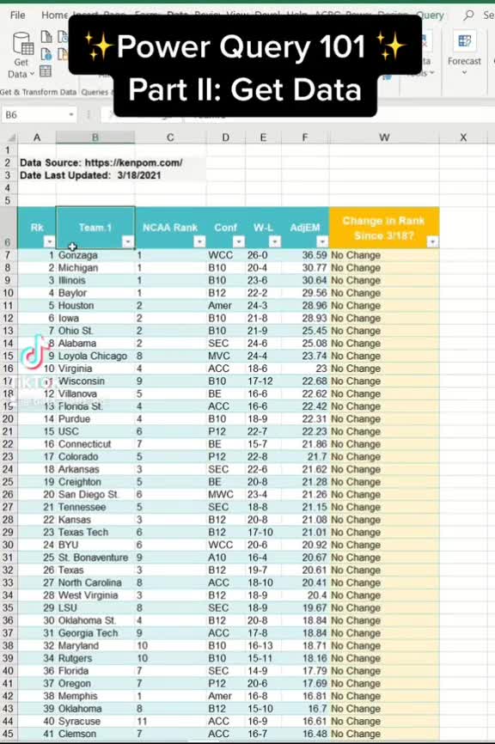Switch to the Home ribbon tab
Viewport: 495px width, 744px height.
coord(54,15)
